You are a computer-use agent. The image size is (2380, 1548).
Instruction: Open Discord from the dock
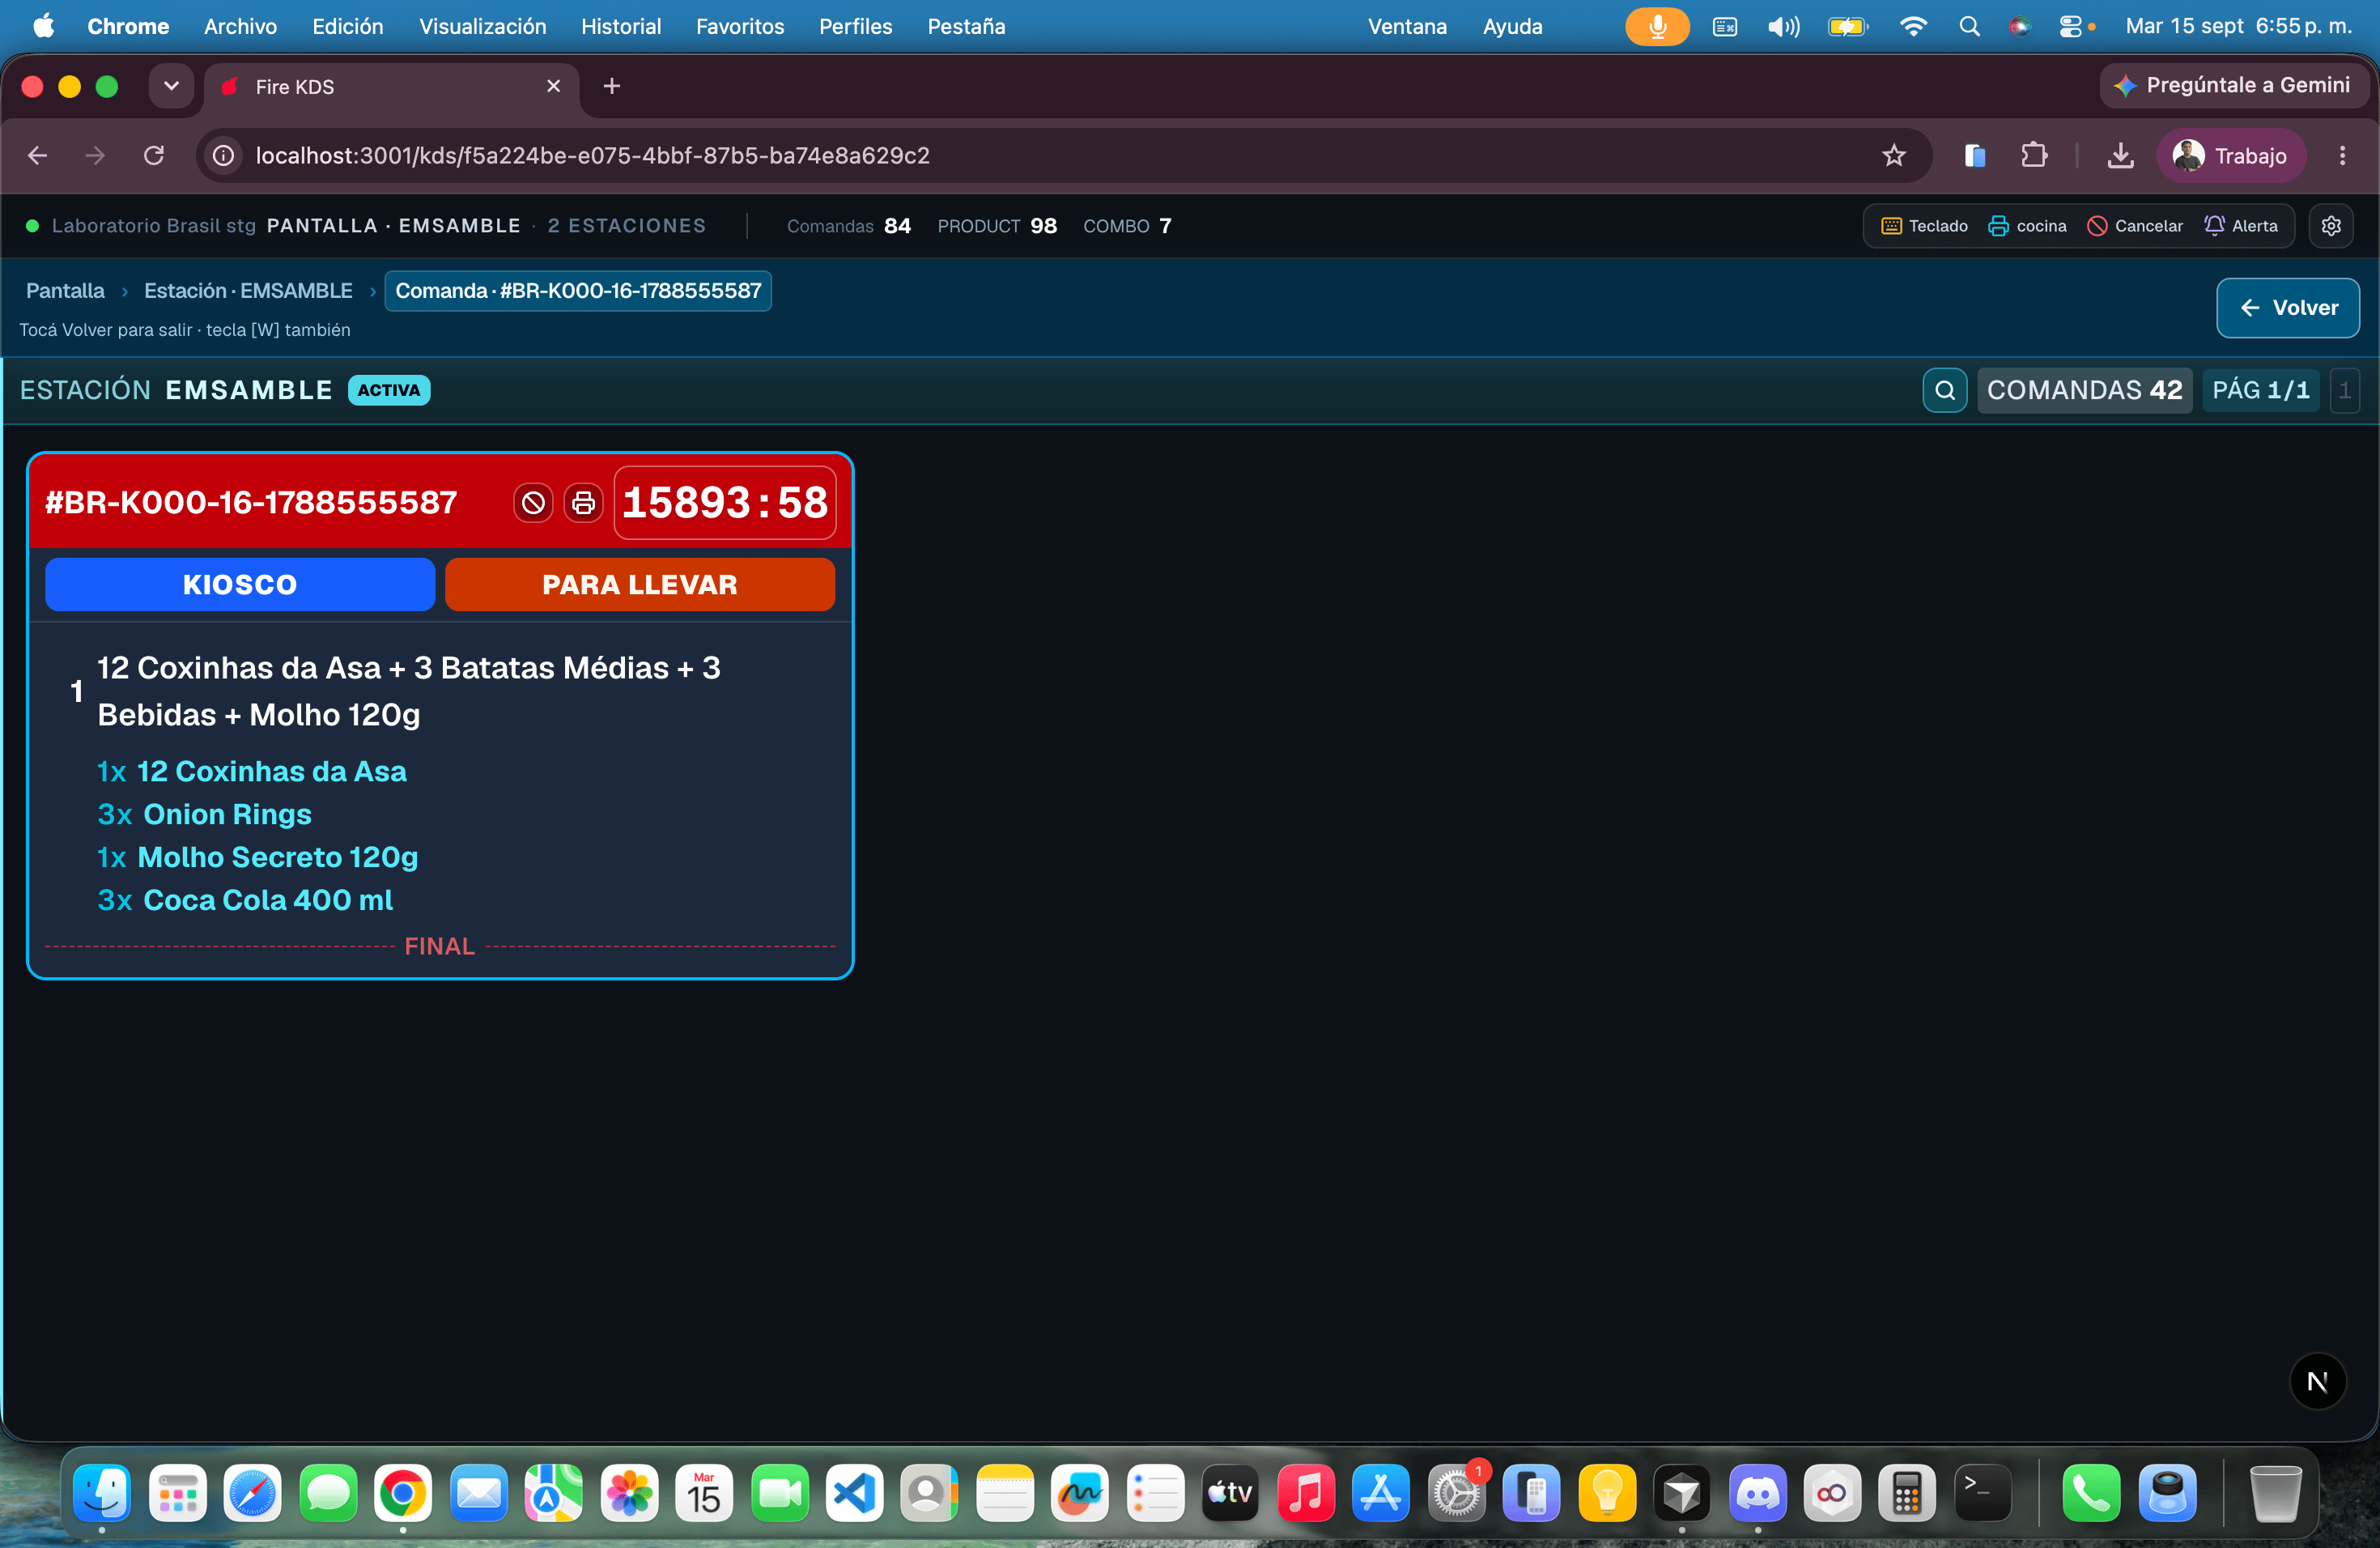tap(1757, 1493)
